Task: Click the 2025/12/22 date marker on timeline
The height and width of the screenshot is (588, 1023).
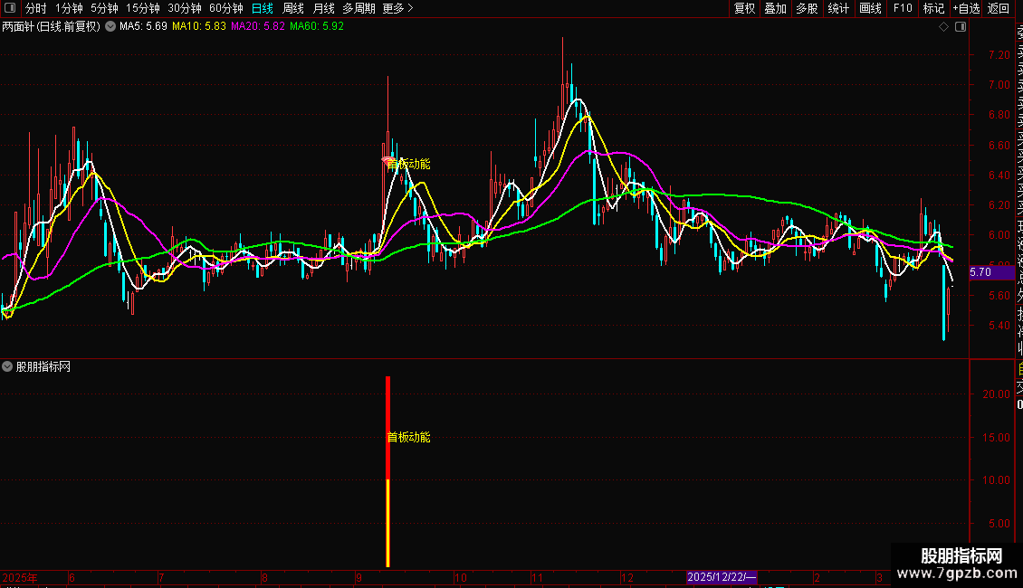Action: pyautogui.click(x=722, y=577)
